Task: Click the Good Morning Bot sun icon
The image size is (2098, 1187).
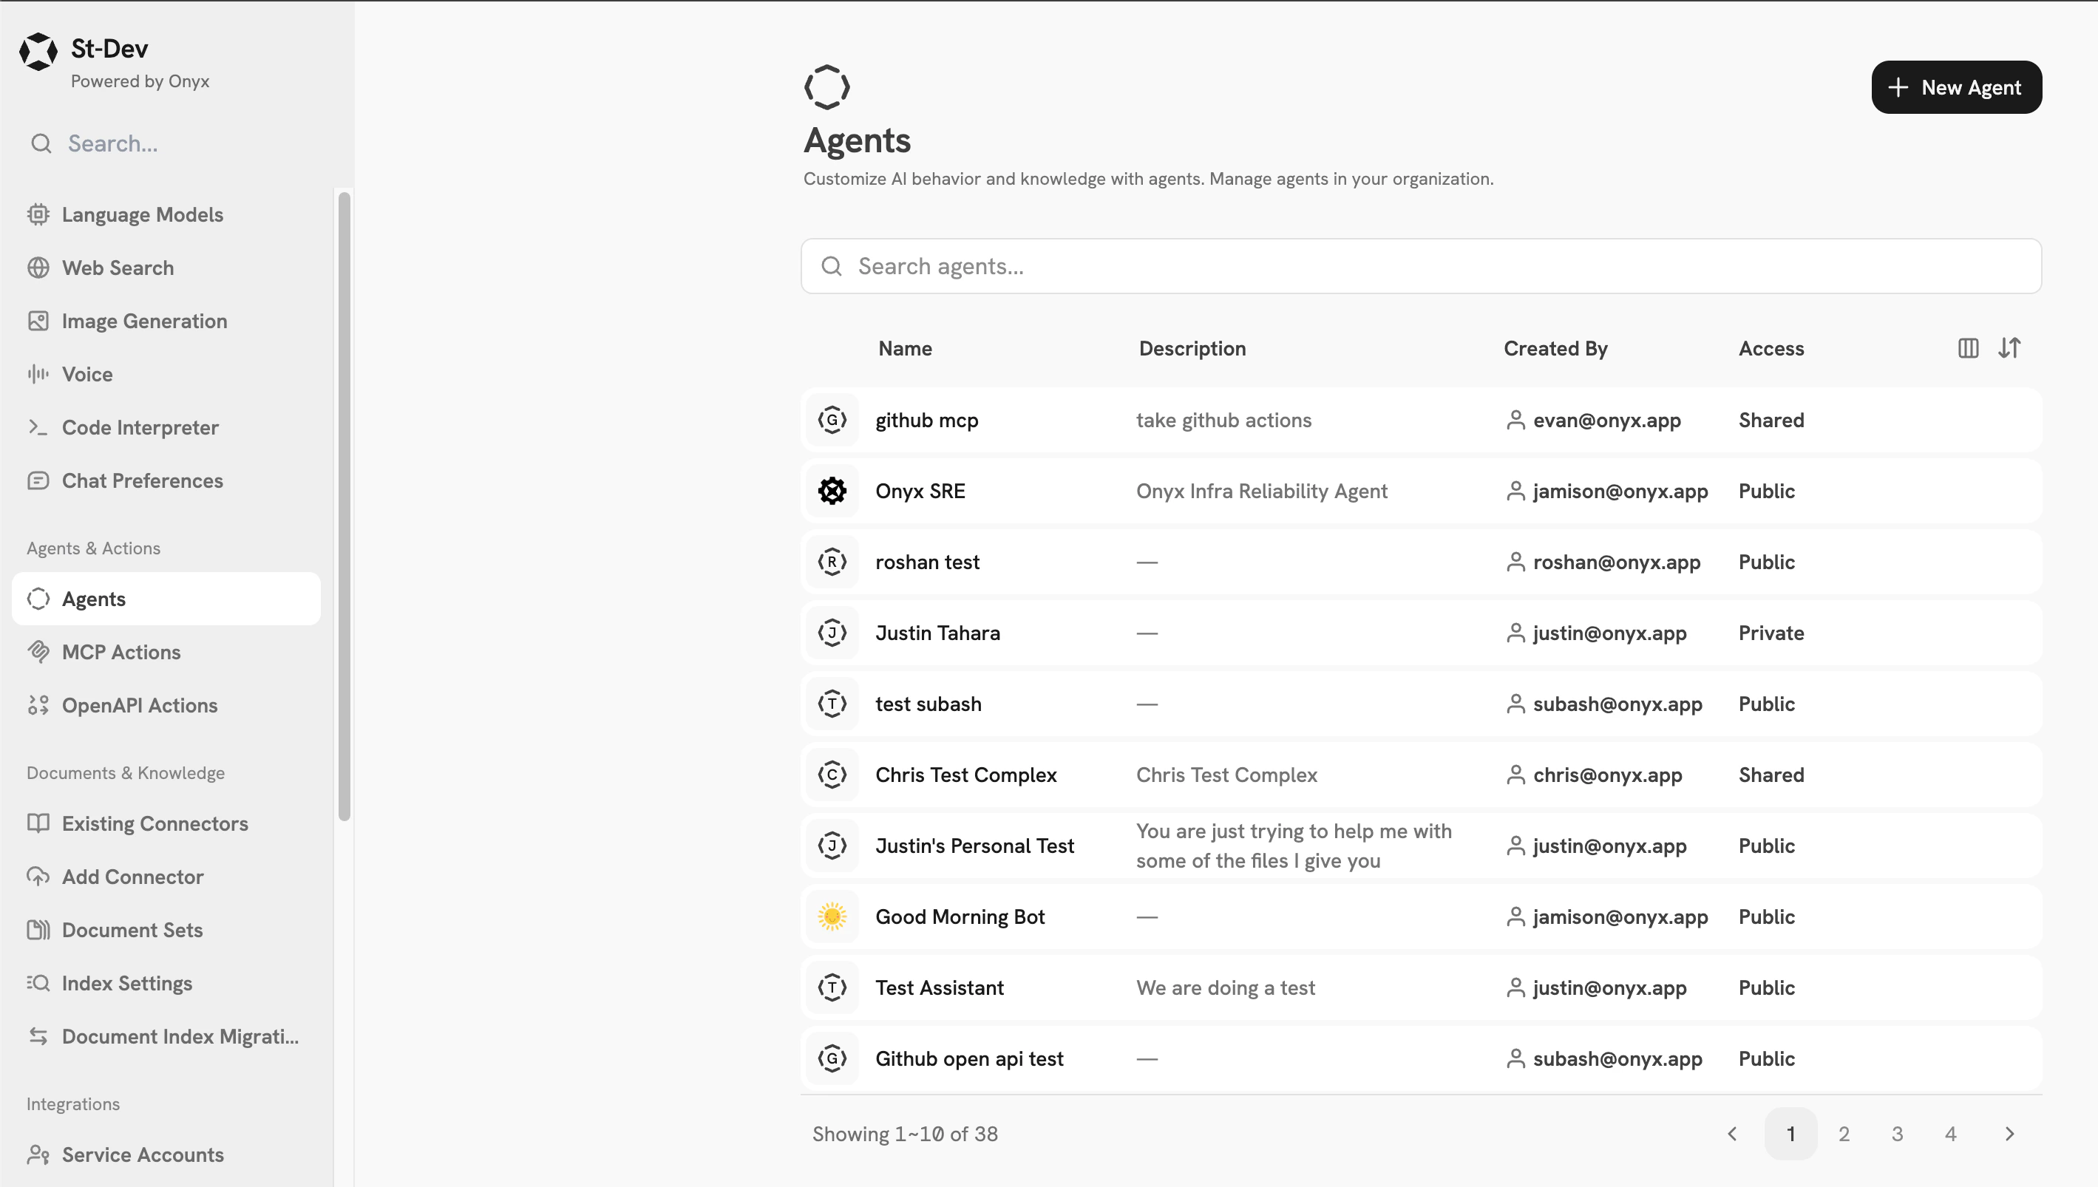Action: 832,916
